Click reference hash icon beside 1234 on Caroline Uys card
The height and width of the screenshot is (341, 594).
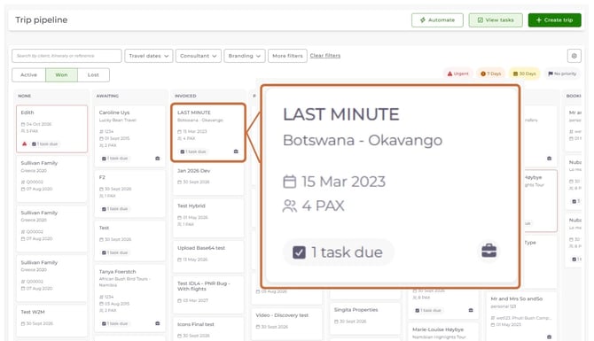pyautogui.click(x=101, y=131)
